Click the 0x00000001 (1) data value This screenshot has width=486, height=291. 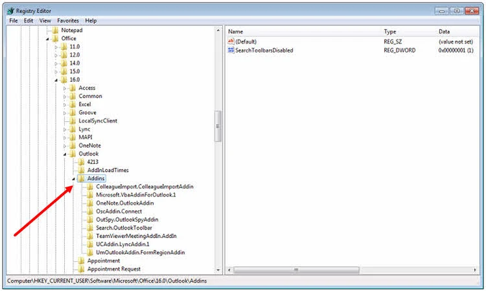tap(456, 50)
